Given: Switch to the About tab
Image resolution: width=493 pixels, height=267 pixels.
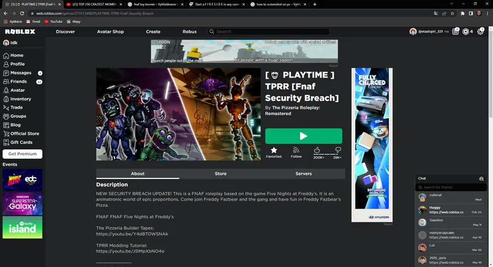Looking at the screenshot, I should 137,173.
